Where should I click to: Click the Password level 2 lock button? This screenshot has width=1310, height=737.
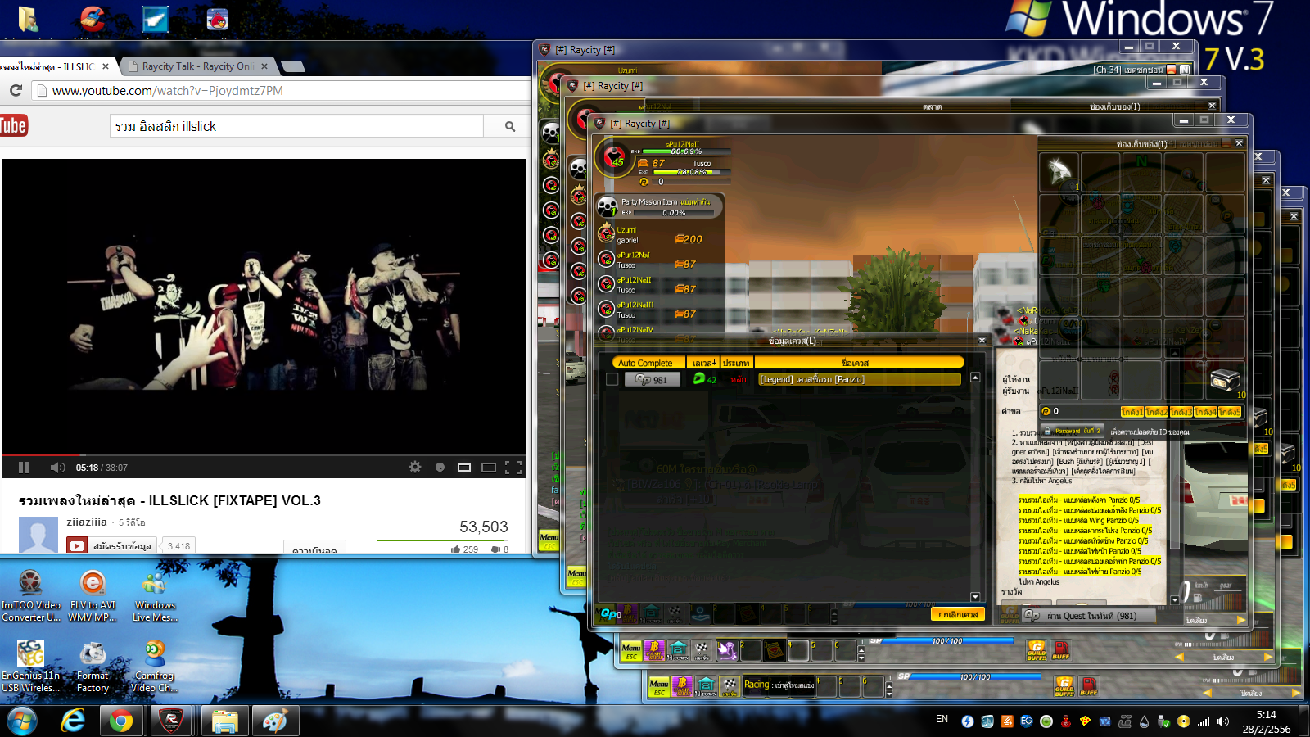[x=1073, y=431]
